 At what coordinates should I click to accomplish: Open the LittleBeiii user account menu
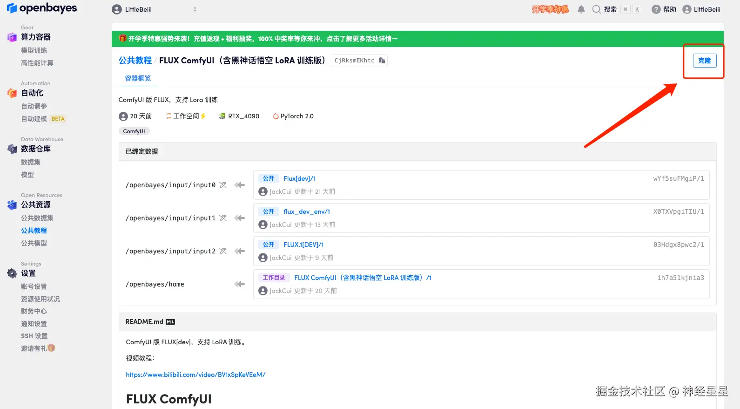coord(701,9)
